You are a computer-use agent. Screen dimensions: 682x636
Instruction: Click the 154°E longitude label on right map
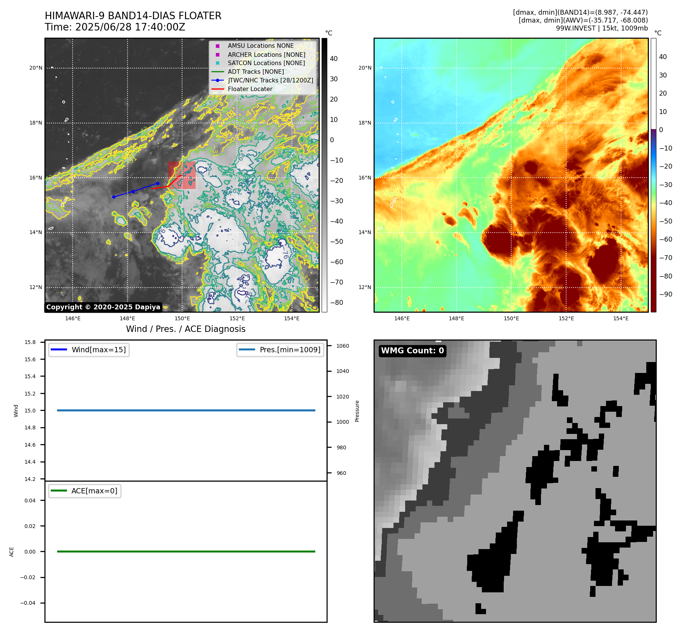click(621, 318)
